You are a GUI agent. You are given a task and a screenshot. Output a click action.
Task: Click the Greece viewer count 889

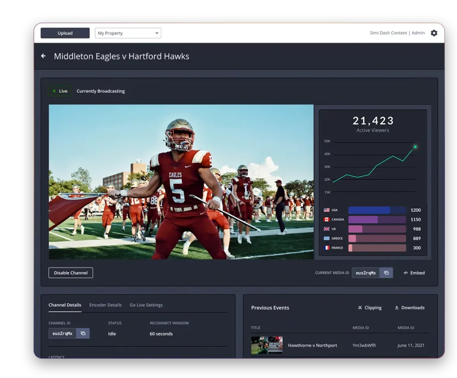click(417, 238)
